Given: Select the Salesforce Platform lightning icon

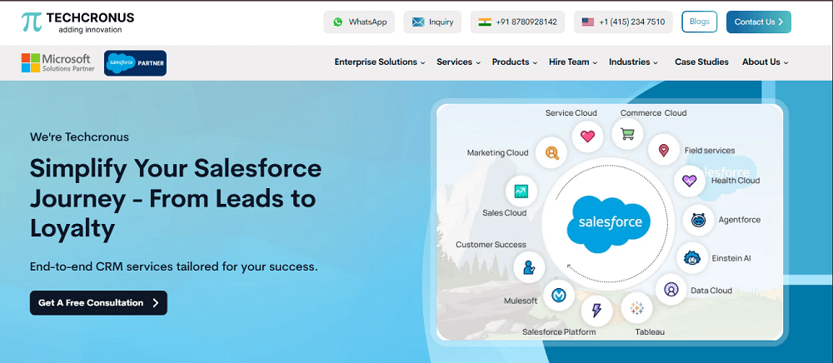Looking at the screenshot, I should coord(596,311).
